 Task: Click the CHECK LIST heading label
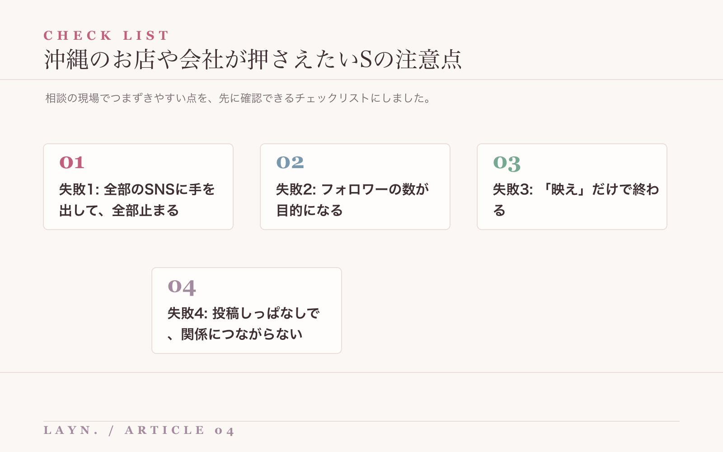coord(106,35)
